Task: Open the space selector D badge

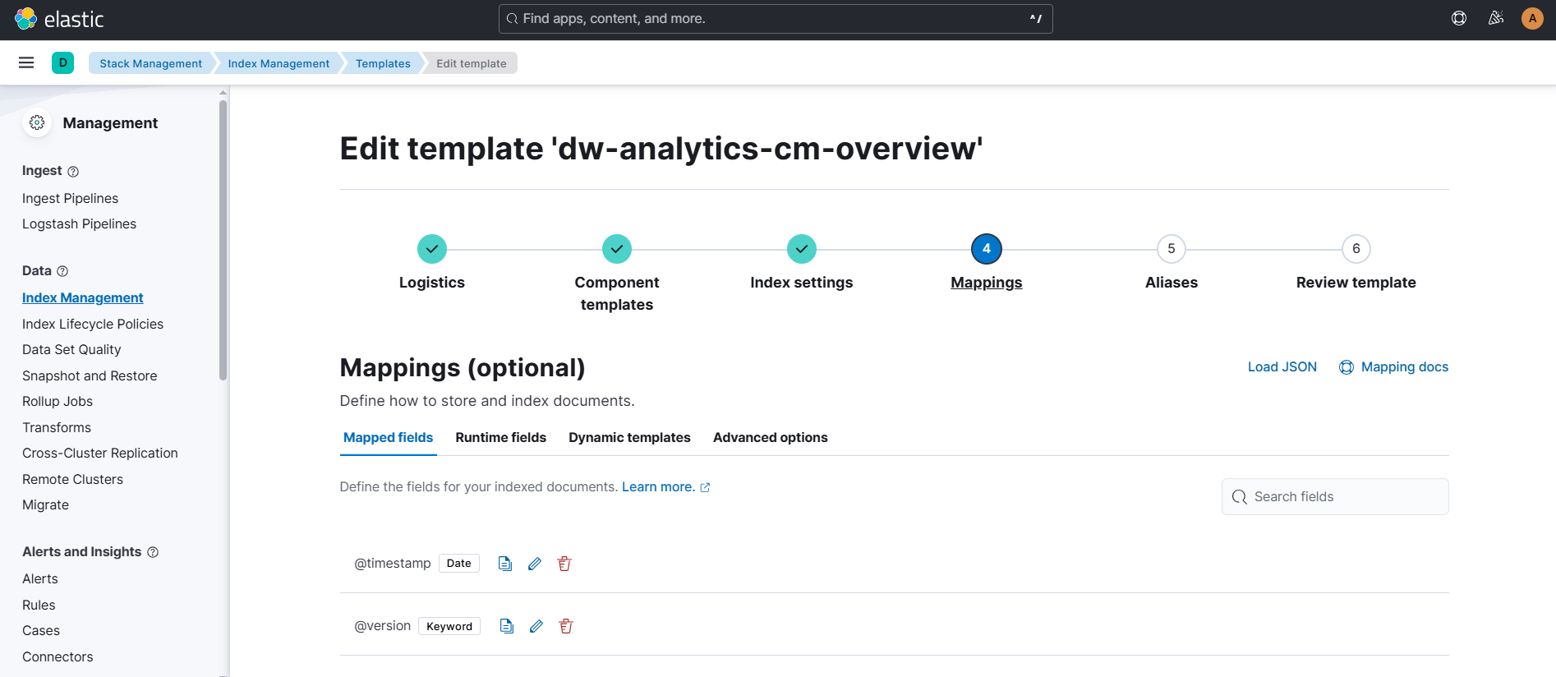Action: (62, 62)
